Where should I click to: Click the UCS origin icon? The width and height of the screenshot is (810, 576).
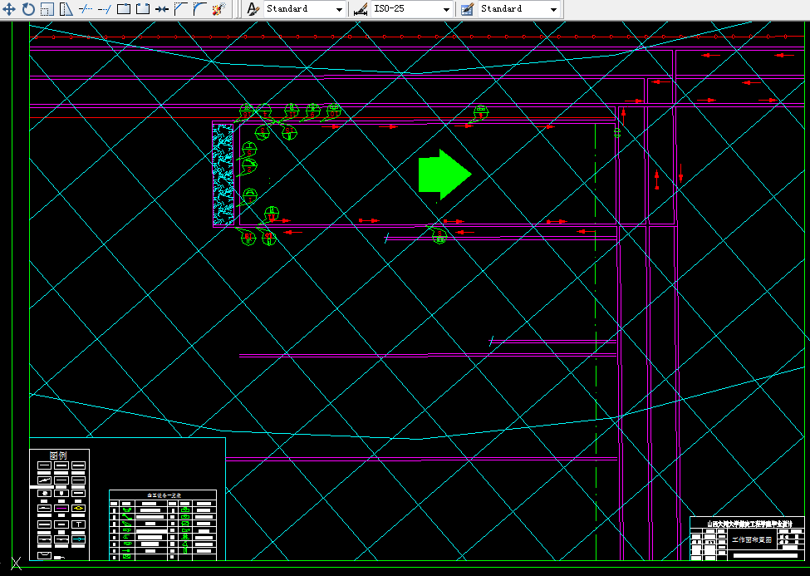click(16, 563)
